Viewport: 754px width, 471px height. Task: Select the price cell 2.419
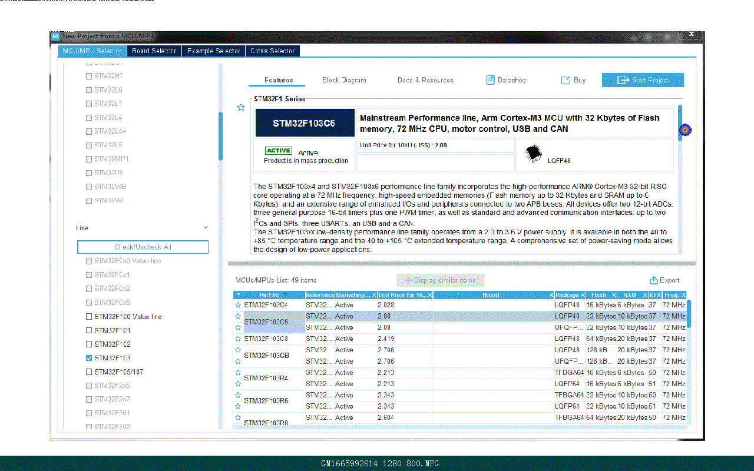coord(405,339)
